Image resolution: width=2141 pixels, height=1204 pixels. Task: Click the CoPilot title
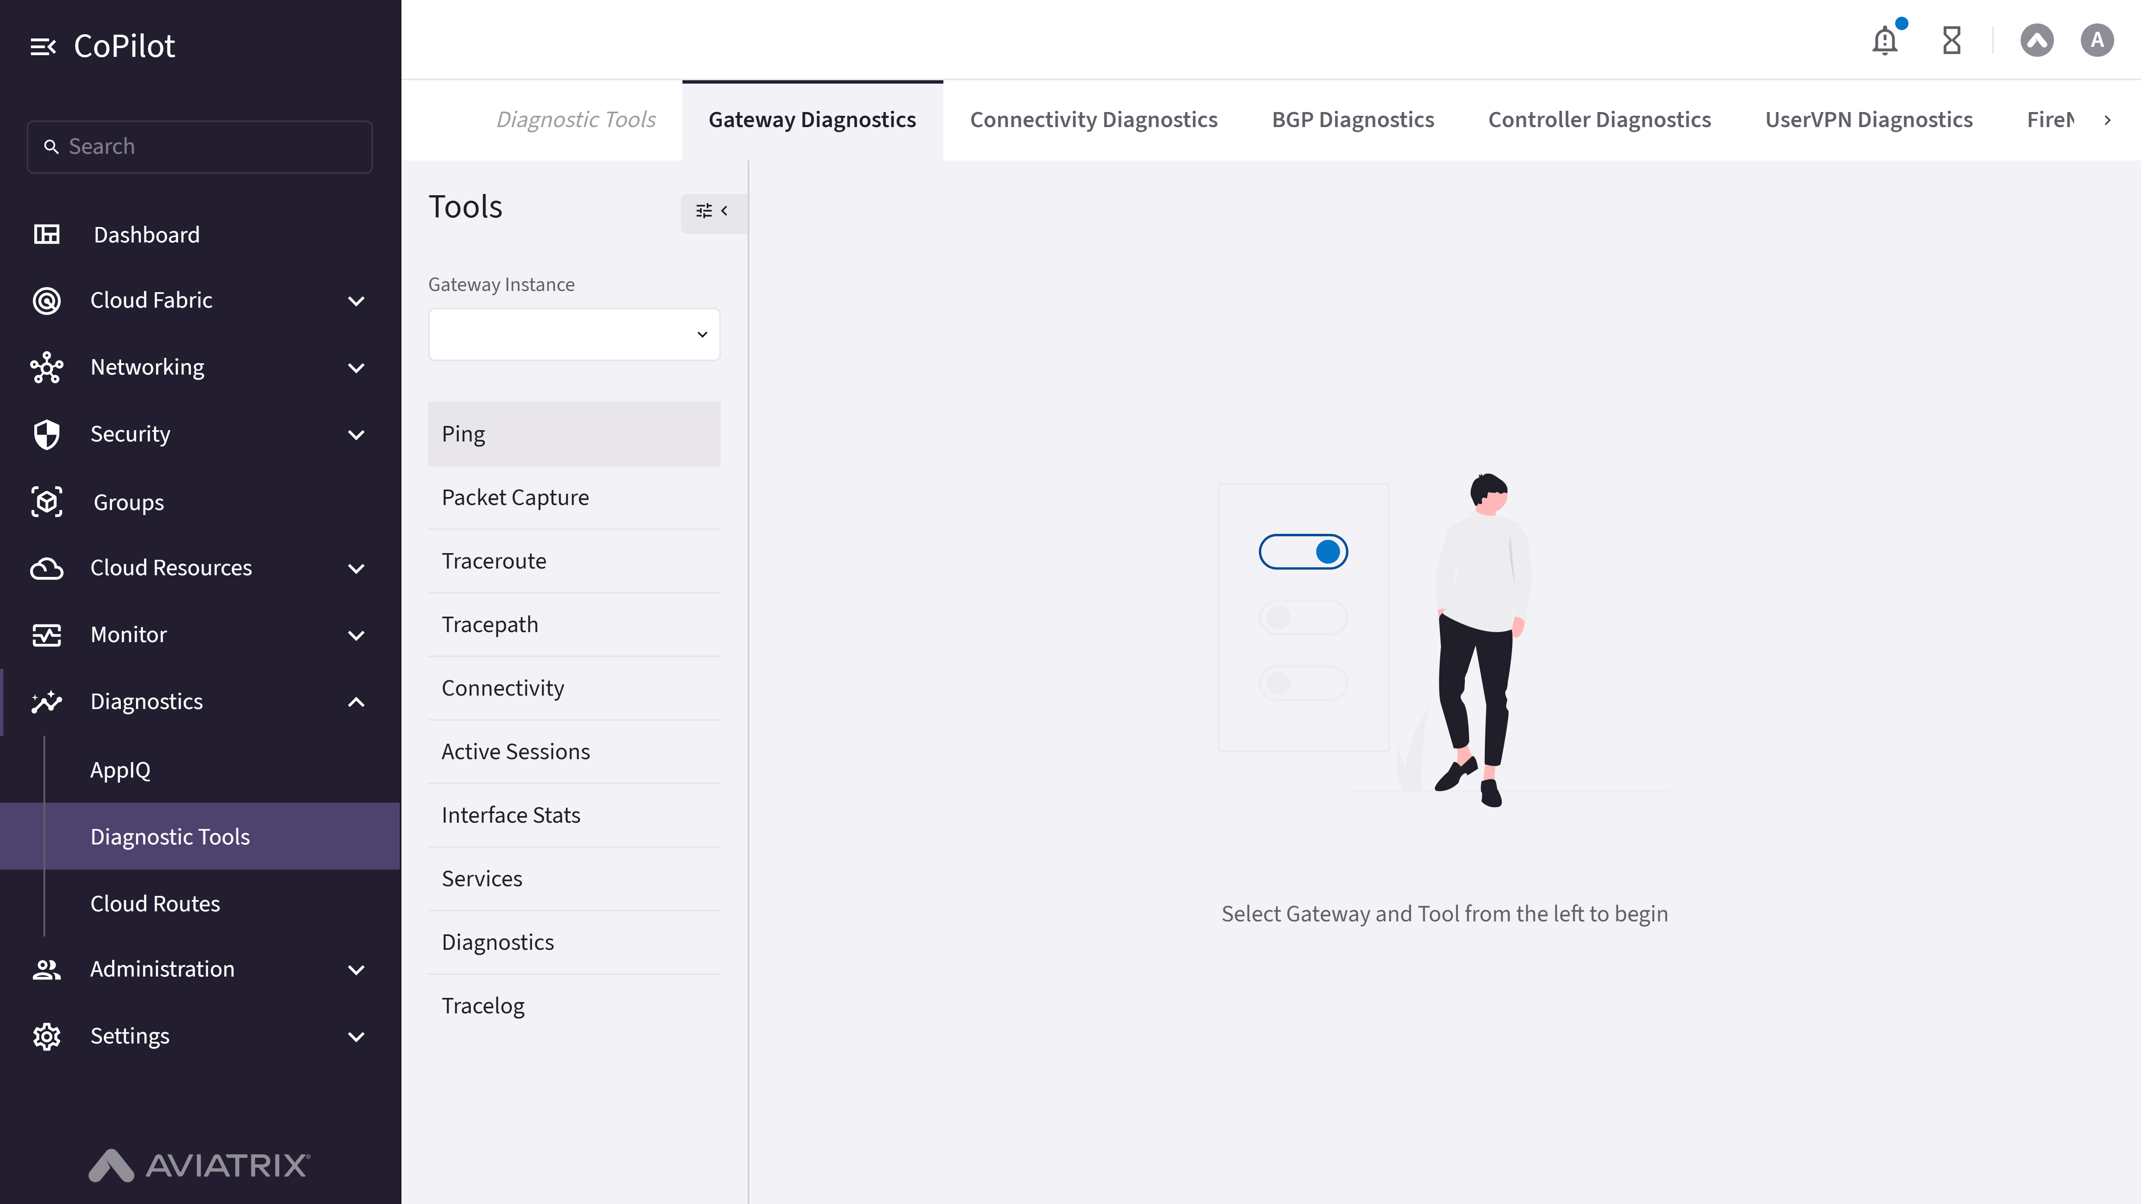[x=125, y=46]
